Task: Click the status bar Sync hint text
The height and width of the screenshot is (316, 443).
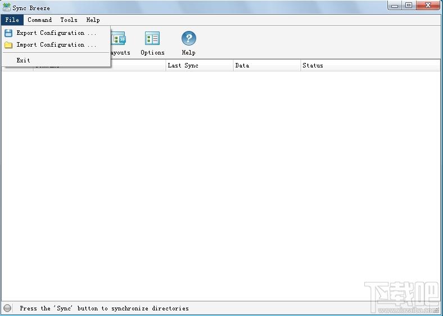Action: coord(104,308)
